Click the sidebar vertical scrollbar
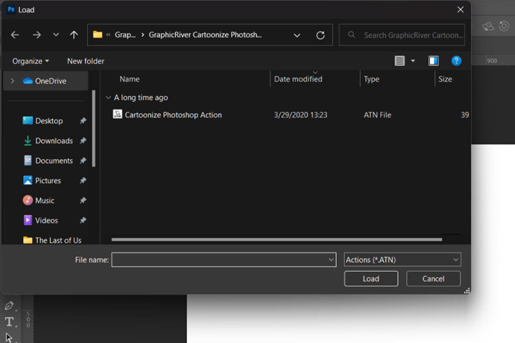Image resolution: width=515 pixels, height=343 pixels. point(94,129)
